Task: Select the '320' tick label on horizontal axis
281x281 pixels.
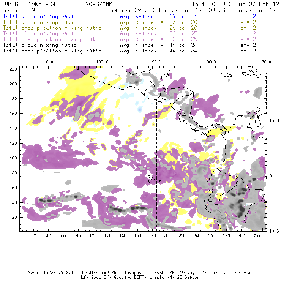Action: pyautogui.click(x=256, y=236)
